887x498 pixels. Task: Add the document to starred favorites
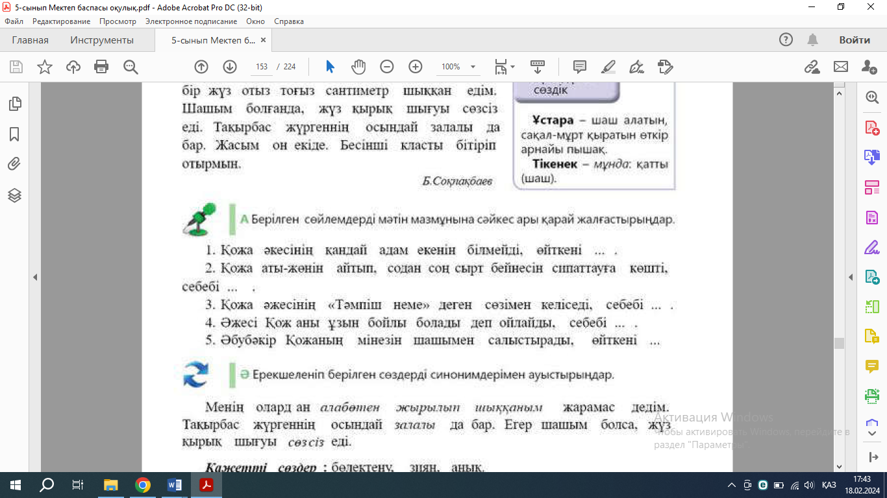(45, 67)
